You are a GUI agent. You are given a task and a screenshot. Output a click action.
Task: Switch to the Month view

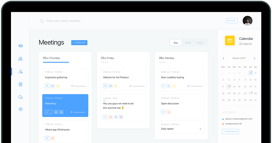click(x=200, y=43)
